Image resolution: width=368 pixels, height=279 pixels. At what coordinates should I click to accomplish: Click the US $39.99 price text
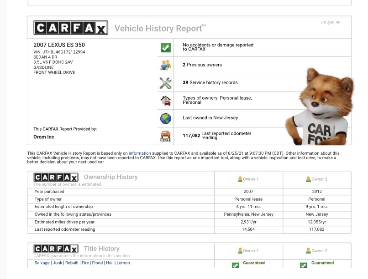pos(331,23)
